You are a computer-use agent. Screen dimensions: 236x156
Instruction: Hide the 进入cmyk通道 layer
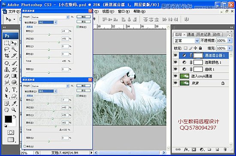tap(175, 76)
